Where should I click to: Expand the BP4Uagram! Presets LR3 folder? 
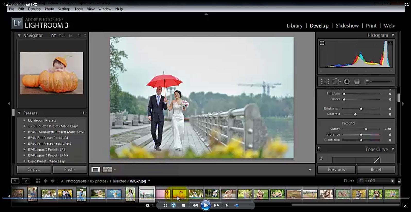[24, 149]
